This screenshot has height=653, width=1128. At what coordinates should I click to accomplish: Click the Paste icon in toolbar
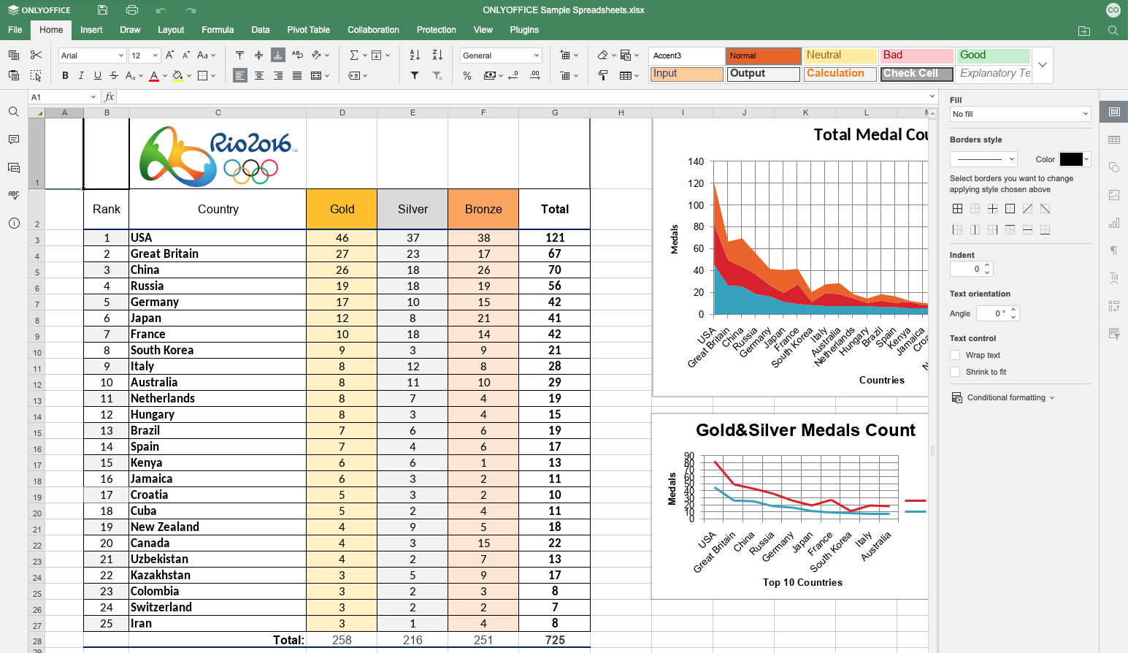click(13, 75)
